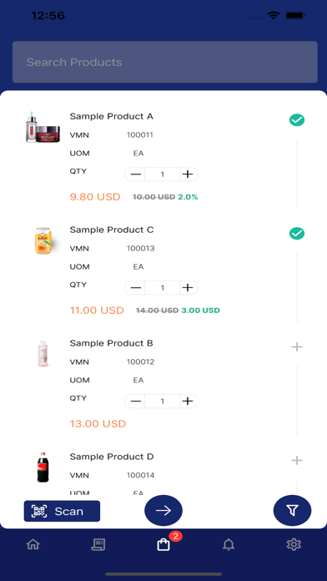This screenshot has height=581, width=327.
Task: Open Sample Product D bottle thumbnail
Action: (43, 467)
